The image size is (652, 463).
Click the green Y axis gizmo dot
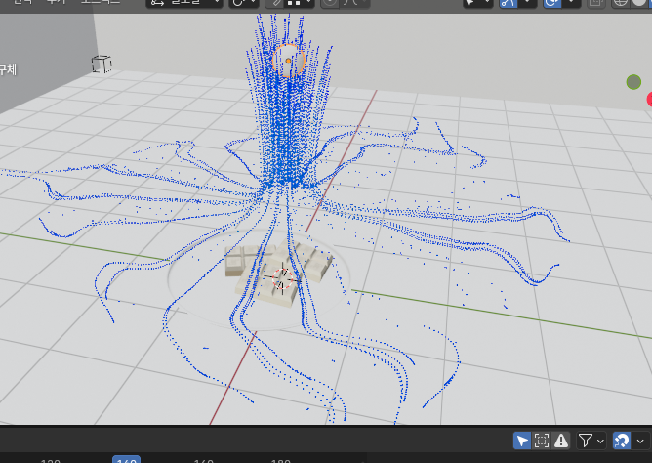[633, 82]
